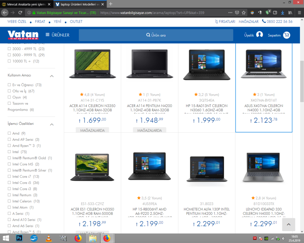The height and width of the screenshot is (243, 304).
Task: Click the shield extension icon with badge 2
Action: click(x=268, y=12)
